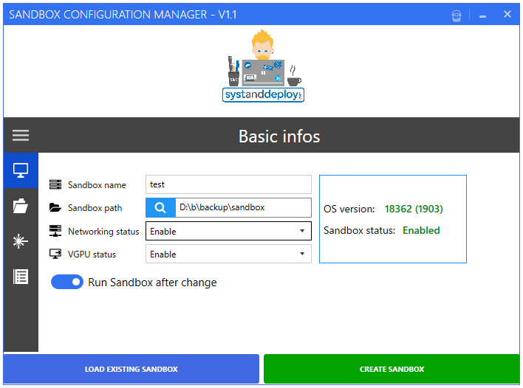Focus the Sandbox name field
This screenshot has height=388, width=523.
[228, 184]
